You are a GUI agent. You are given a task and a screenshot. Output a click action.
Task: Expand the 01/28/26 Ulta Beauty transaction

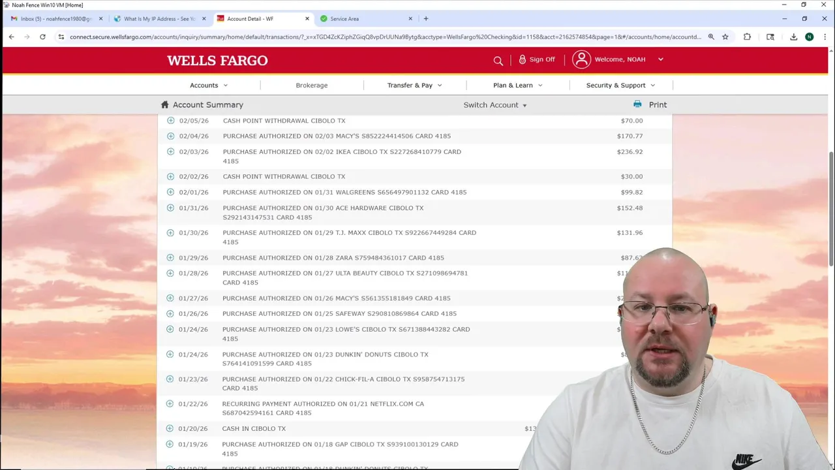[170, 274]
